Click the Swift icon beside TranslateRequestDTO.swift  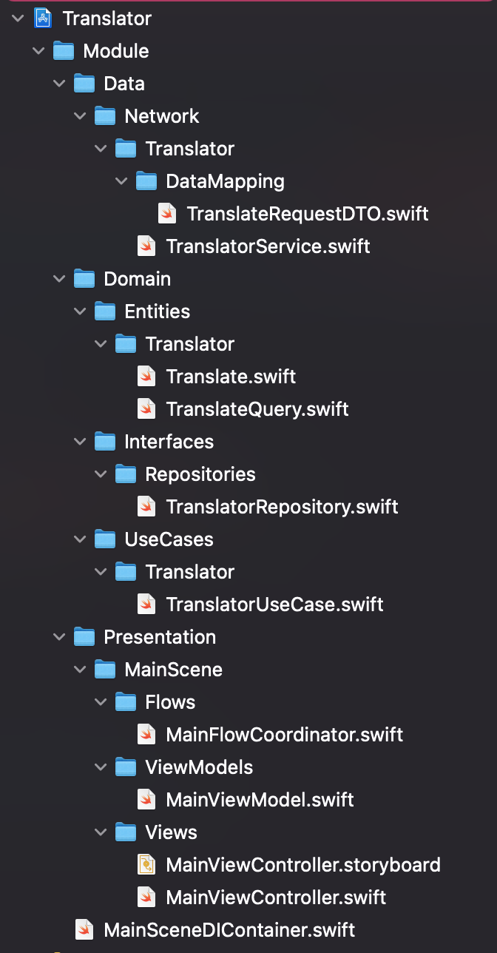coord(167,213)
